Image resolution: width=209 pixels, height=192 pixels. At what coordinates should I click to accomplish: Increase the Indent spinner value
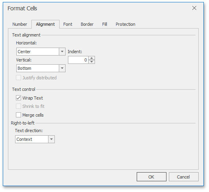(x=91, y=58)
